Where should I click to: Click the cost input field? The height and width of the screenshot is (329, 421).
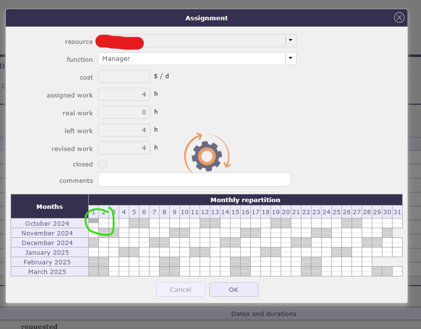point(124,76)
